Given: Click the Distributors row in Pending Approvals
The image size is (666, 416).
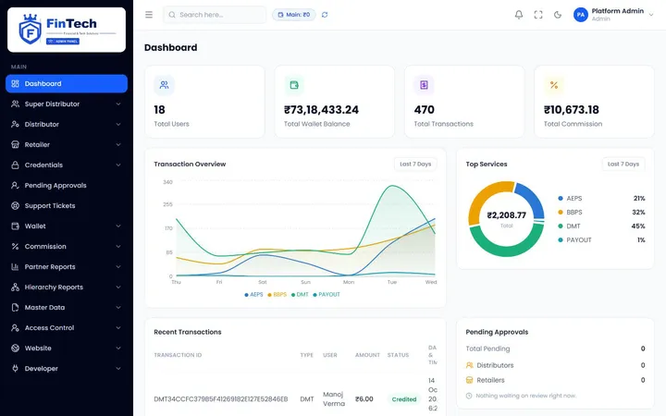Looking at the screenshot, I should (556, 365).
